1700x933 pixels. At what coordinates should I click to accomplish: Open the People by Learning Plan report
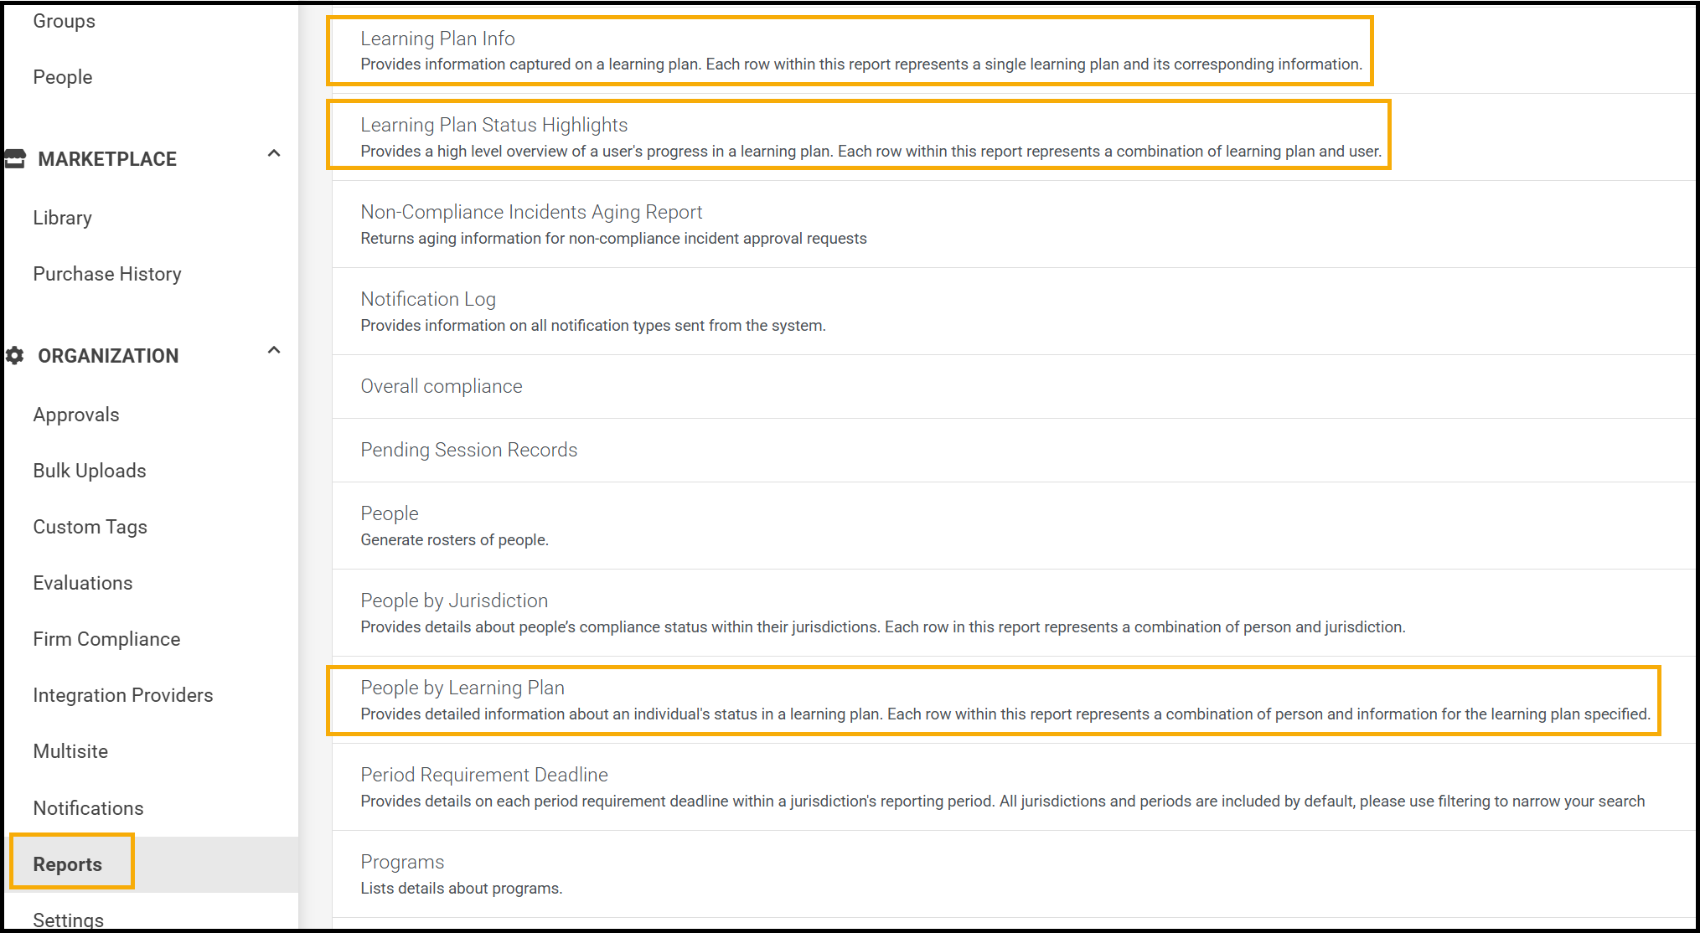(462, 688)
